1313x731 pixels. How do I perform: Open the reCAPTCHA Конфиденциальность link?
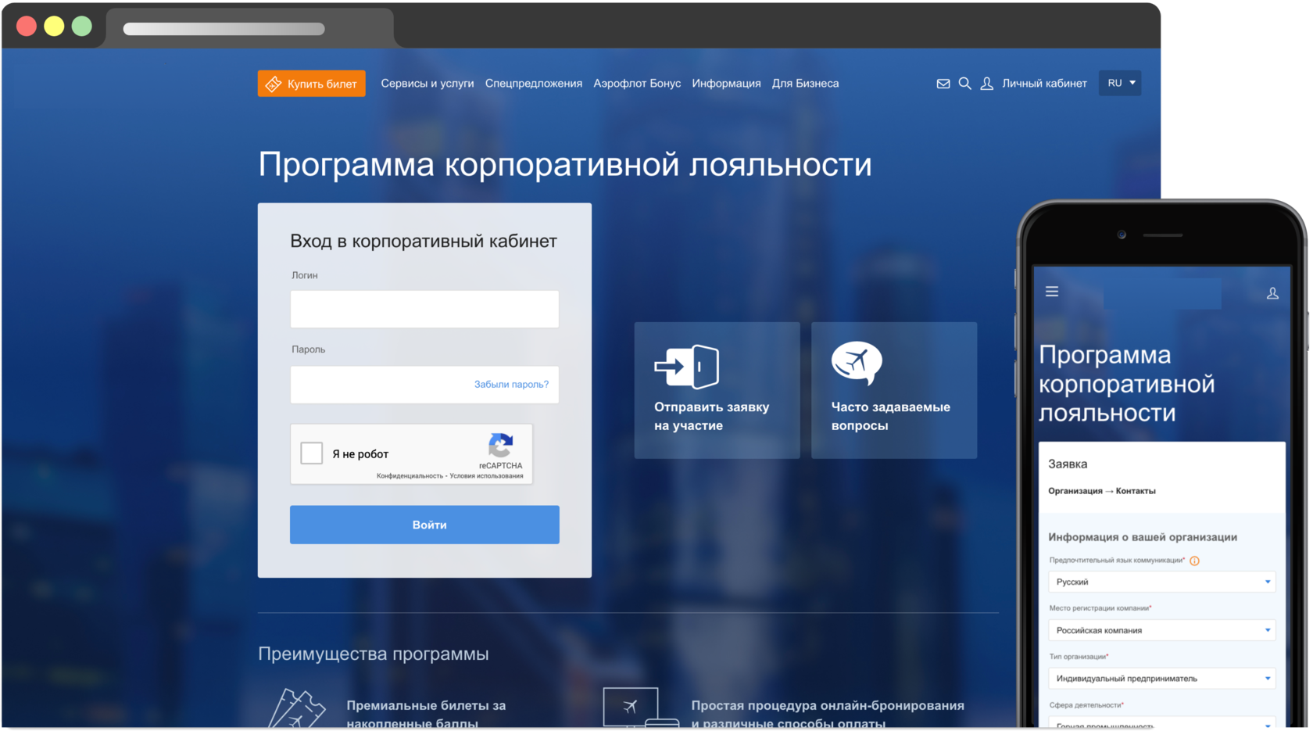click(410, 476)
